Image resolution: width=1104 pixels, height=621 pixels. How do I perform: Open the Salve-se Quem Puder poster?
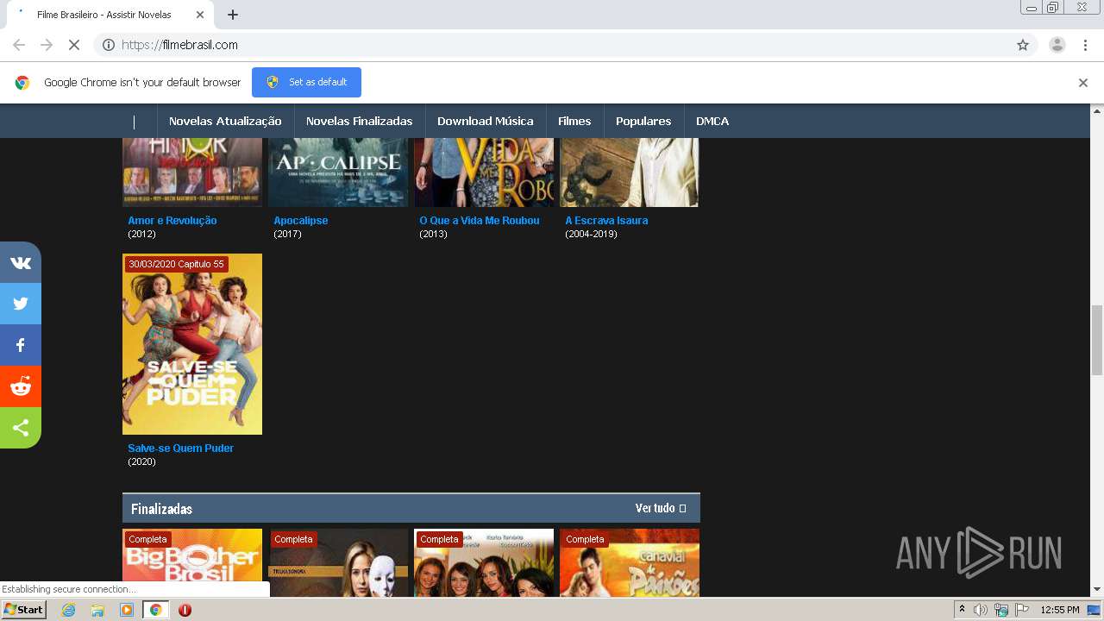pyautogui.click(x=192, y=344)
